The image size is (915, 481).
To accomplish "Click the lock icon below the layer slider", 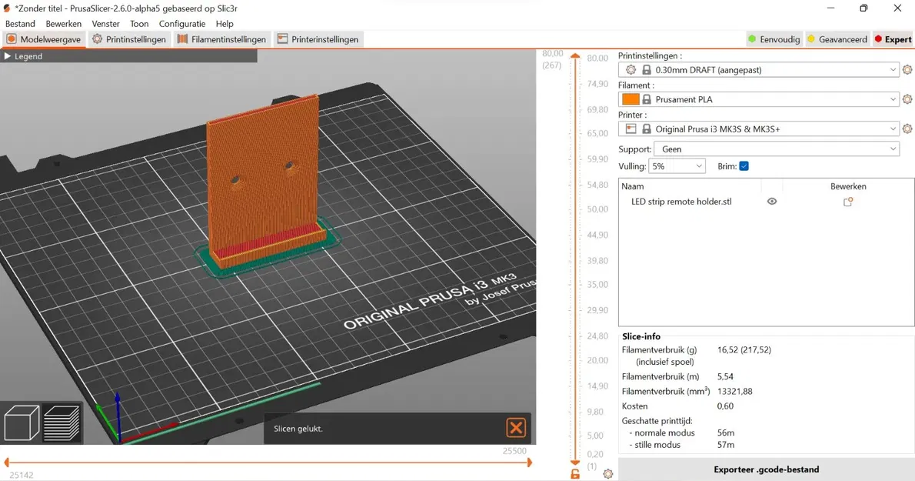I will (x=575, y=473).
